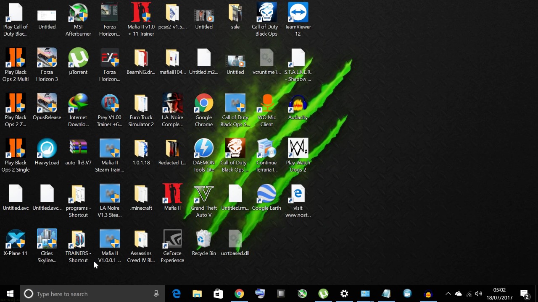Select the TRAINERS - Shortcut folder
Image resolution: width=538 pixels, height=302 pixels.
coord(78,246)
